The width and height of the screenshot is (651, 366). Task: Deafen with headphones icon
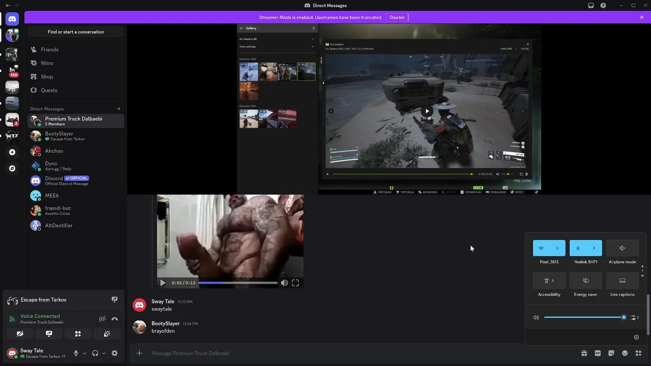coord(95,353)
